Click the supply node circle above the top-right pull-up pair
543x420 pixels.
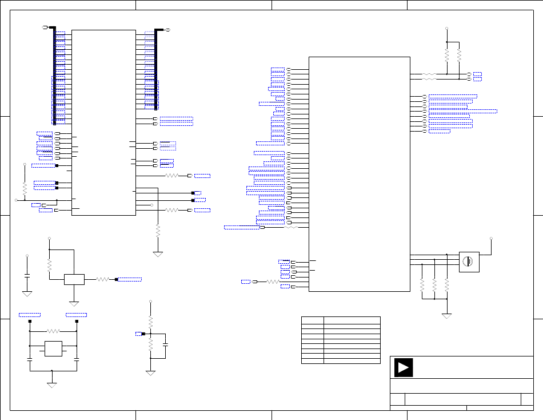447,29
